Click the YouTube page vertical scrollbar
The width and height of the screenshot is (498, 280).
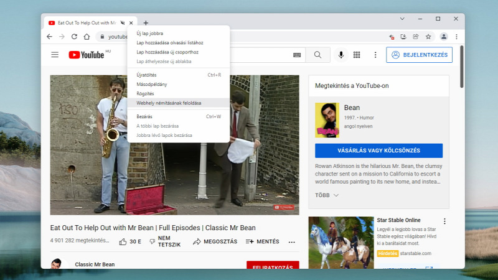(462, 67)
